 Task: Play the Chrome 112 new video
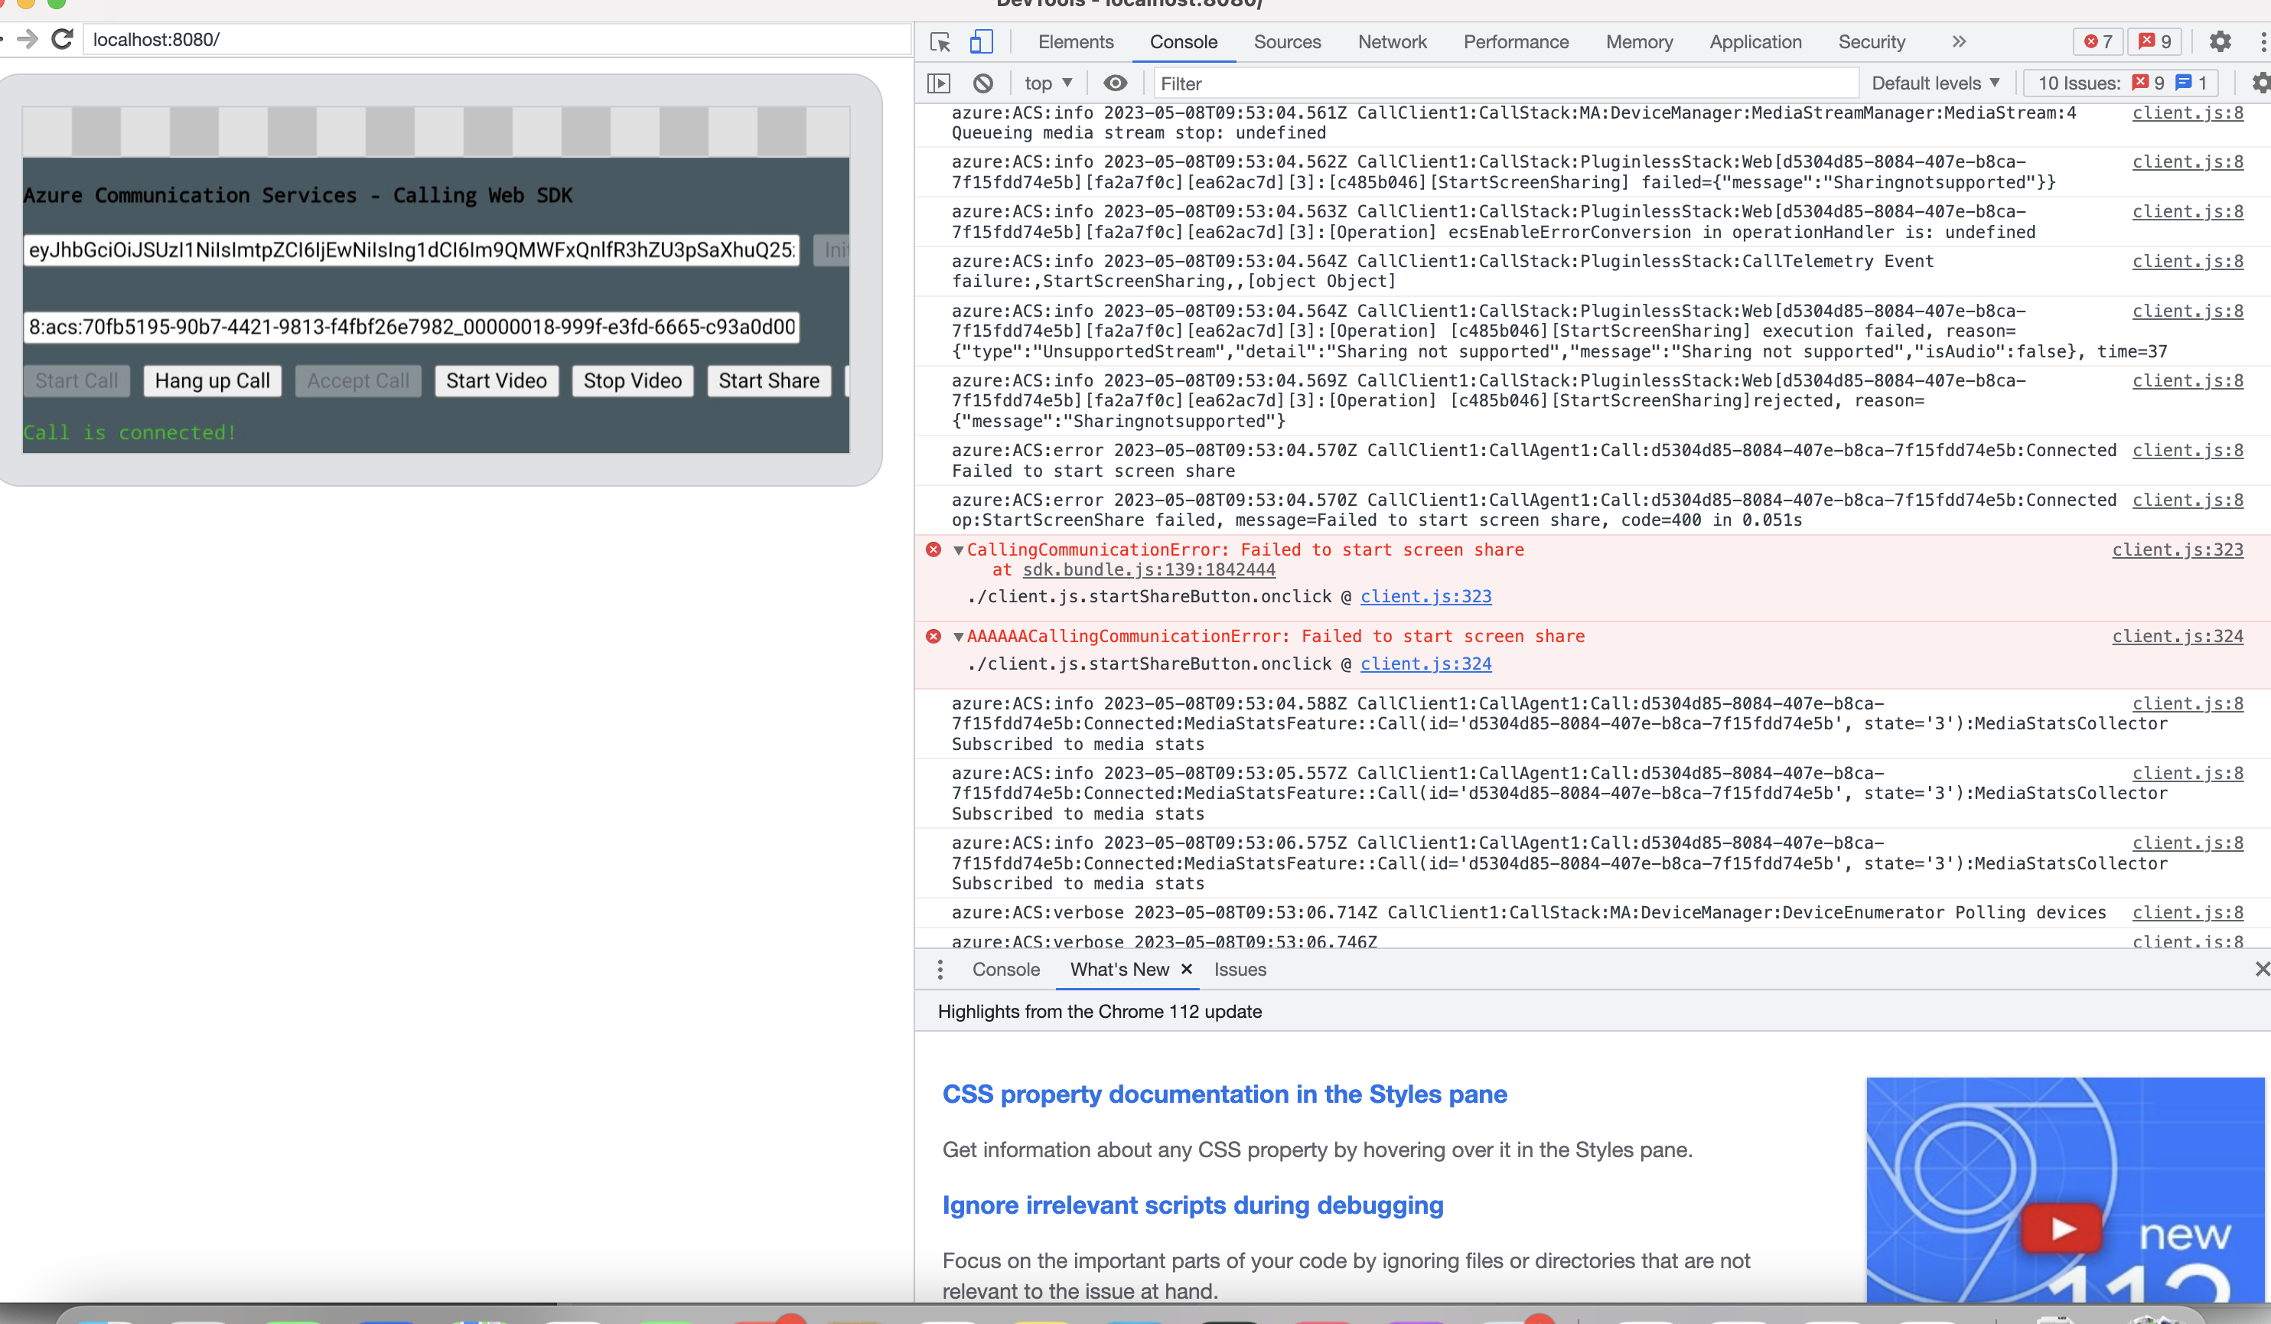(2062, 1228)
